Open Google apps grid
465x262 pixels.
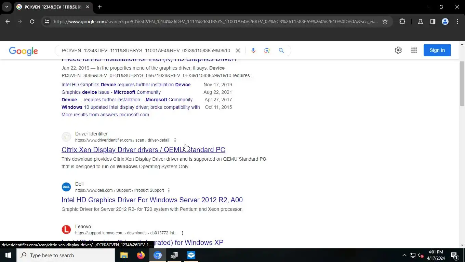(414, 50)
